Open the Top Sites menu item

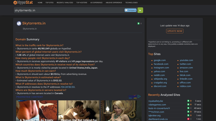pyautogui.click(x=49, y=3)
